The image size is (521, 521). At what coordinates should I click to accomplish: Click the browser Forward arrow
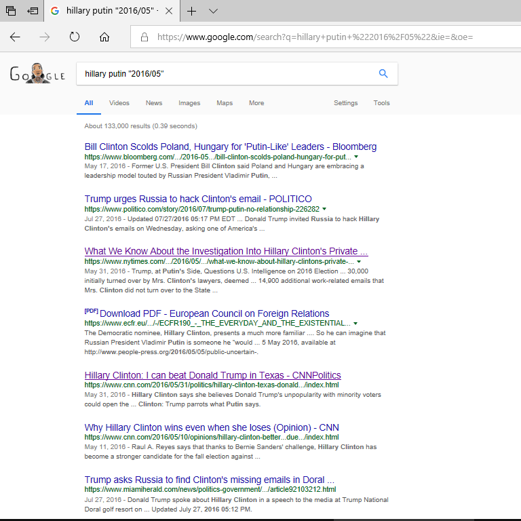pos(45,37)
